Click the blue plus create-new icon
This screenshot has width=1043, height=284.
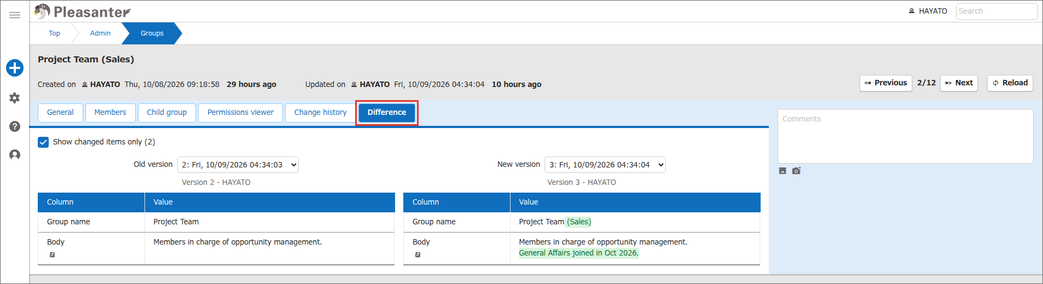pos(15,68)
